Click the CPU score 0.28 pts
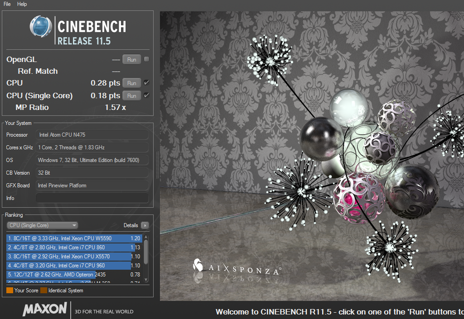 pos(105,83)
